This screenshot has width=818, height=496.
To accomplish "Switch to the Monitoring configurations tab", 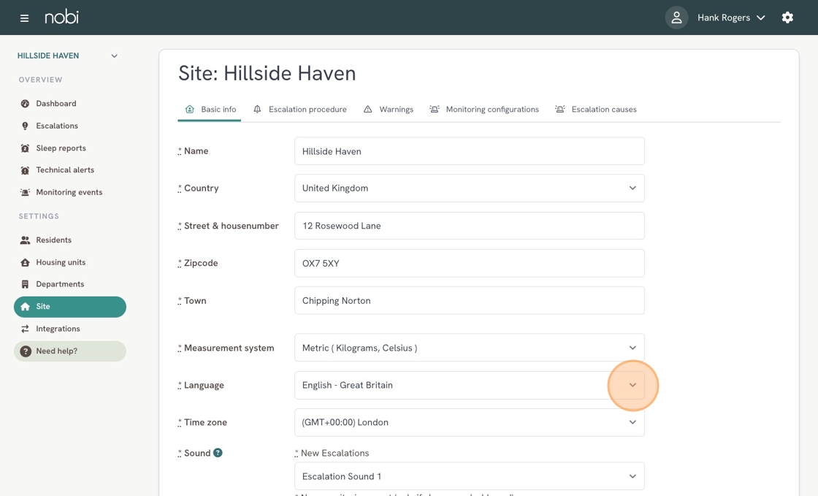I will point(484,110).
